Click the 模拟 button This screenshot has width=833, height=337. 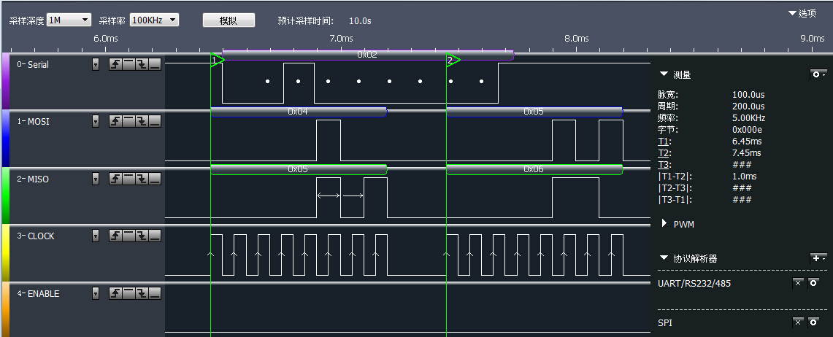point(229,20)
